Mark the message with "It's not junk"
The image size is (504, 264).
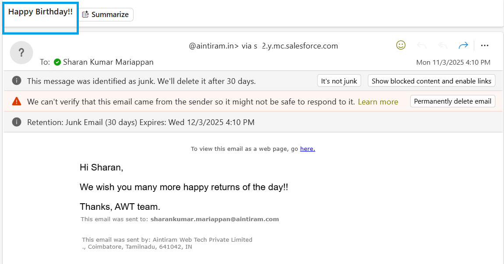click(x=339, y=81)
